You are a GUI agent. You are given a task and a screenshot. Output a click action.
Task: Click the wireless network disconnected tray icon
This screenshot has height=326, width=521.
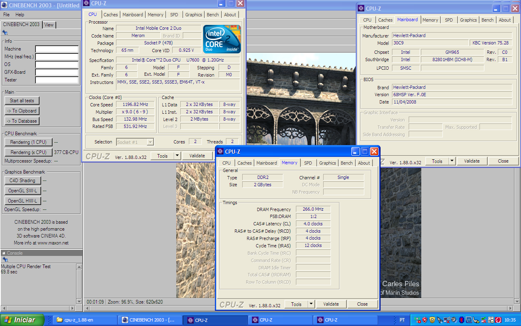pyautogui.click(x=447, y=320)
